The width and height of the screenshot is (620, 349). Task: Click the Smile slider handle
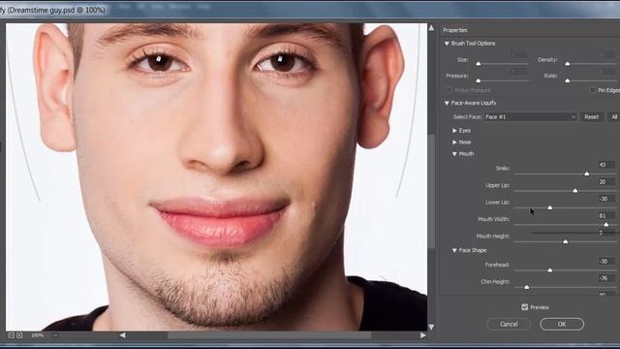click(587, 174)
